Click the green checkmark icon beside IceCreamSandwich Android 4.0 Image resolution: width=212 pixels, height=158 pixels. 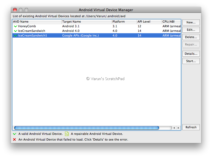(15, 31)
